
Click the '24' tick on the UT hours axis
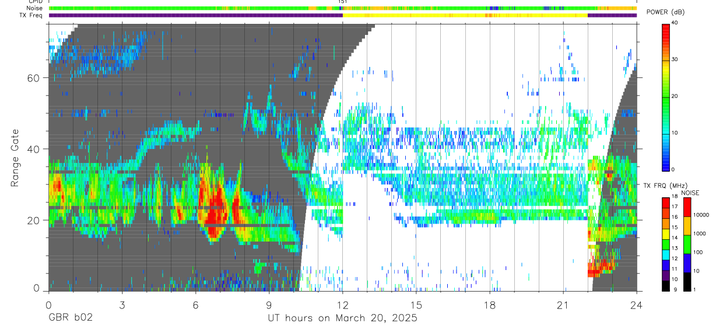pyautogui.click(x=637, y=305)
